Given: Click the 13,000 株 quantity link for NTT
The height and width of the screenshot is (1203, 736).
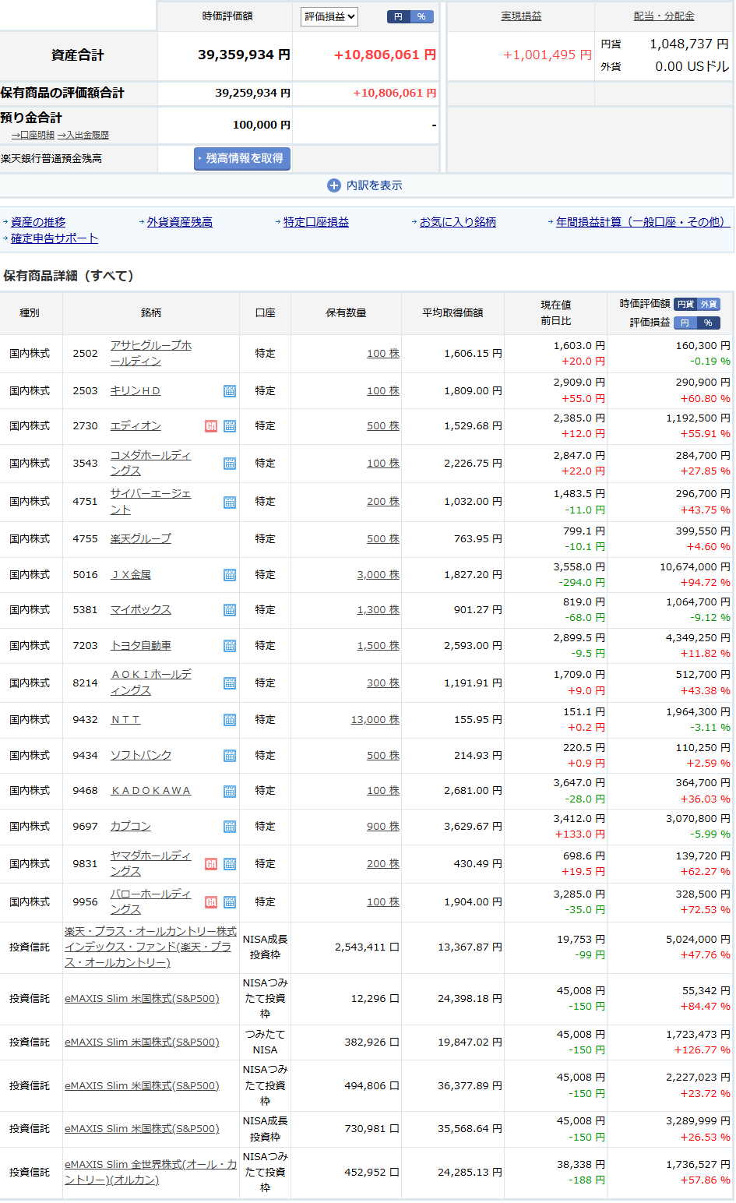Looking at the screenshot, I should pos(375,720).
